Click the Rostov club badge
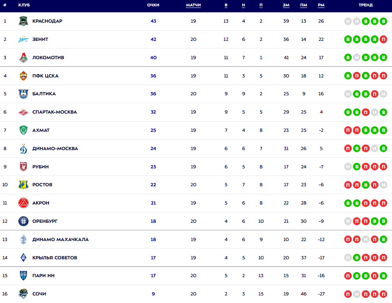Image resolution: width=392 pixels, height=303 pixels. pos(23,185)
